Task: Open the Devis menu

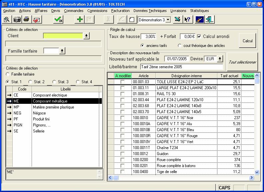Action: tap(56, 11)
